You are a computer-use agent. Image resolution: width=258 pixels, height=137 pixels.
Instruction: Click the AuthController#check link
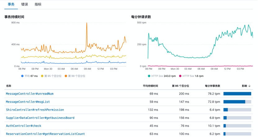tap(23, 126)
